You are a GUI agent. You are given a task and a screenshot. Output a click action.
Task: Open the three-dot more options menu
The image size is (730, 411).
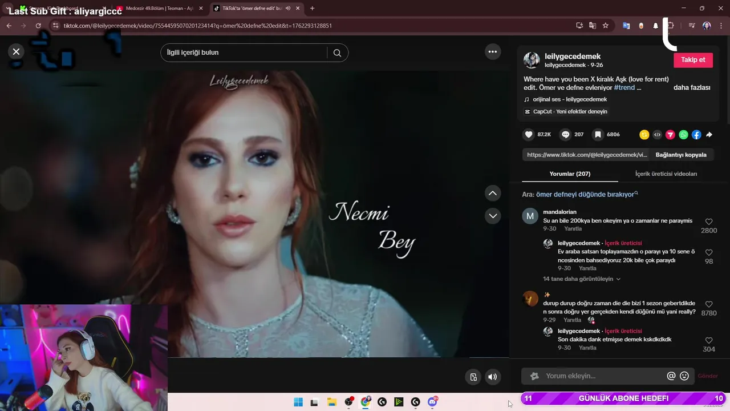click(x=492, y=51)
